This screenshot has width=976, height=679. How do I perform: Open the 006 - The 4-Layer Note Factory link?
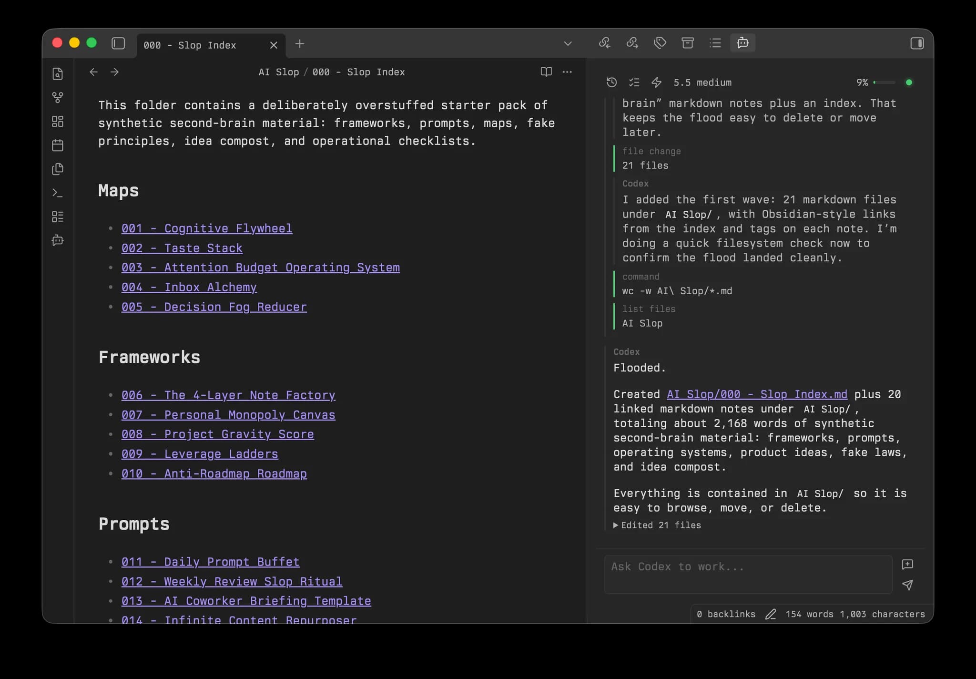[228, 395]
